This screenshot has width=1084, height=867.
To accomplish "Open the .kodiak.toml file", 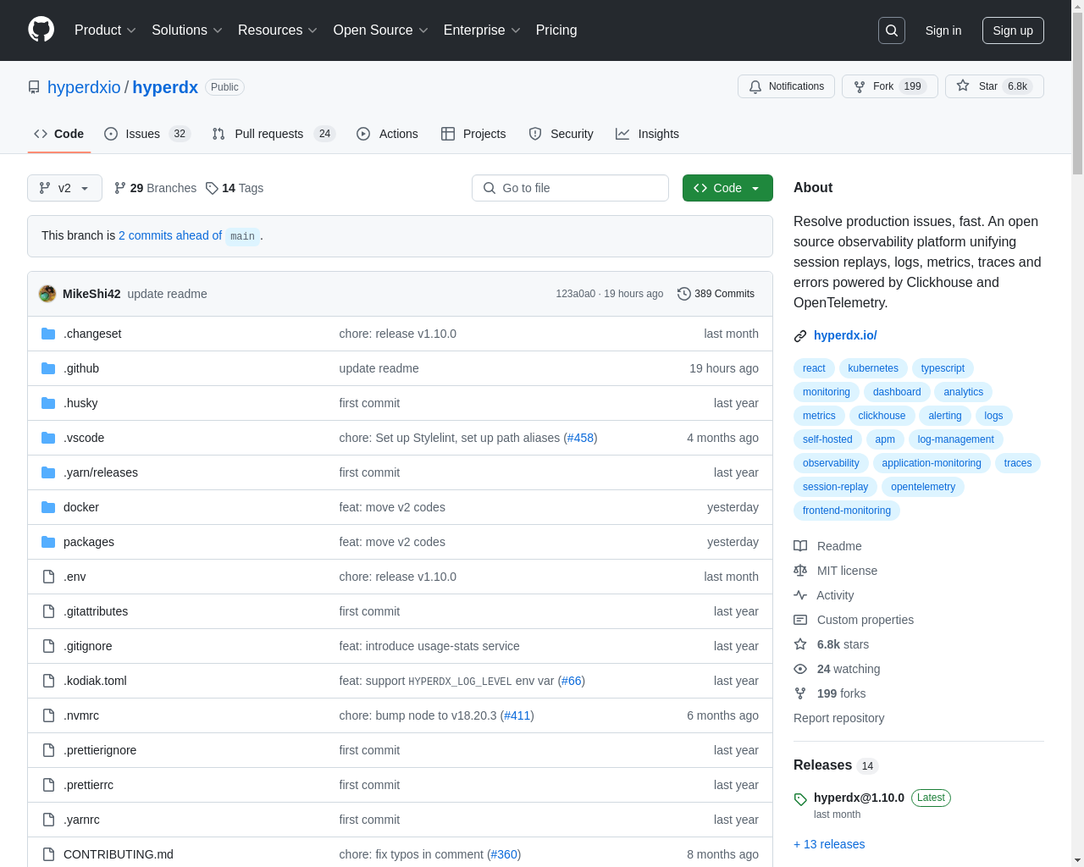I will click(x=95, y=681).
